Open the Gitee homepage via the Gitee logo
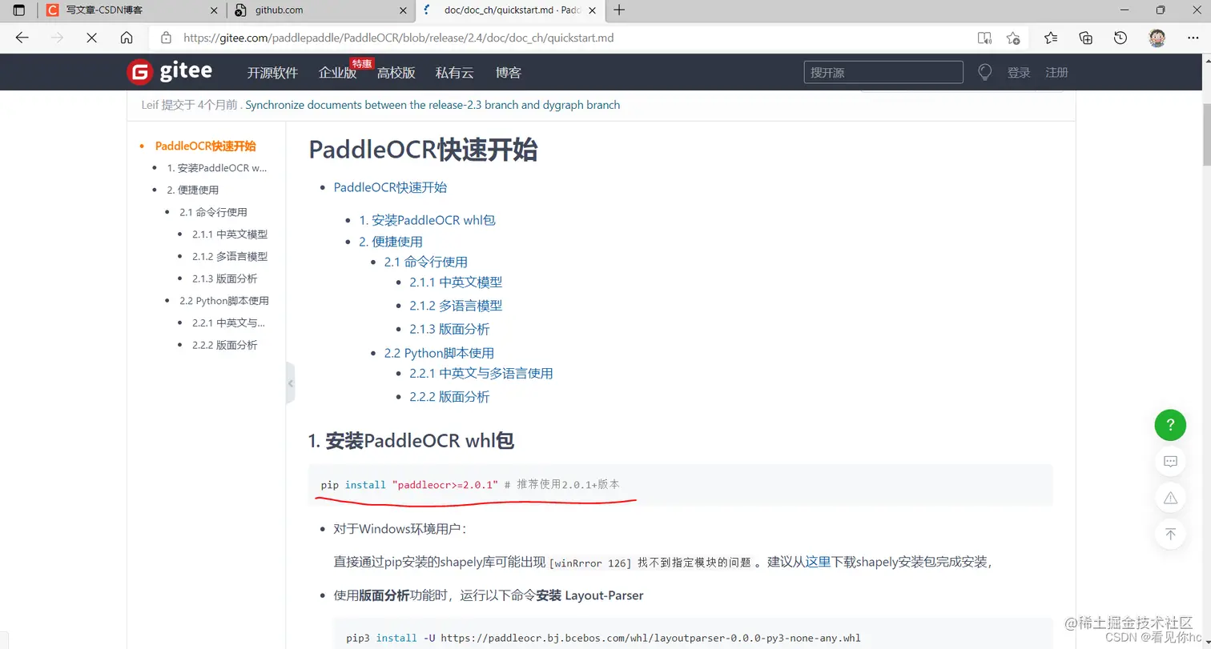This screenshot has height=649, width=1211. (x=170, y=71)
